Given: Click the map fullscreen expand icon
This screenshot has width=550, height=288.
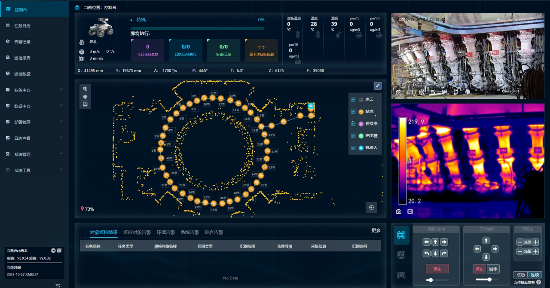Looking at the screenshot, I should pos(377,86).
